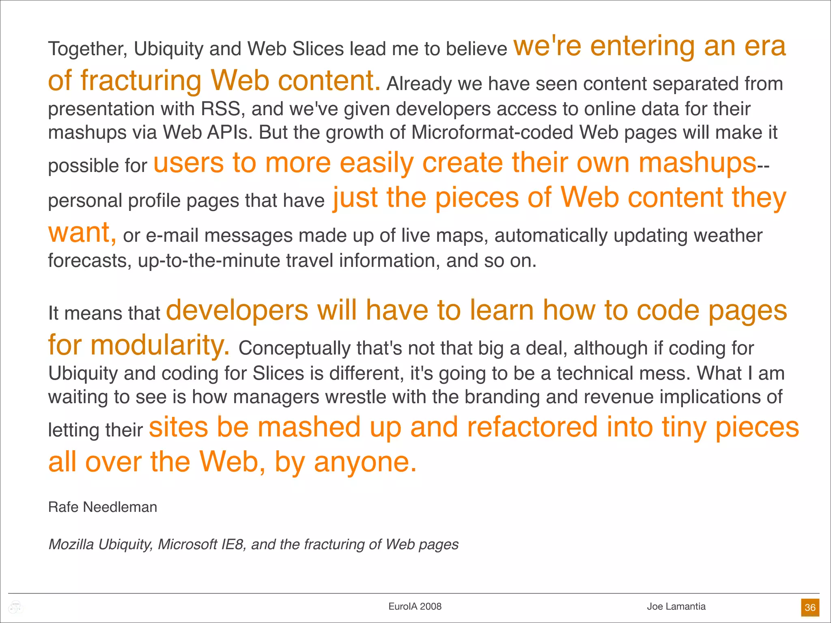Click the 'Joe Lamantia' footer text
The height and width of the screenshot is (623, 831).
coord(676,606)
